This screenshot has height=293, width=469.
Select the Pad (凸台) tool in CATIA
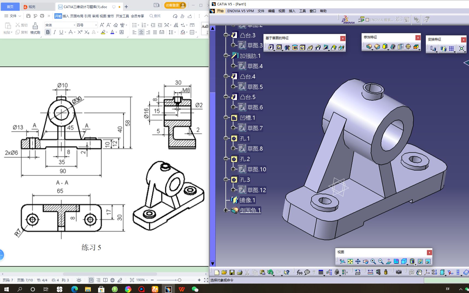coord(271,48)
